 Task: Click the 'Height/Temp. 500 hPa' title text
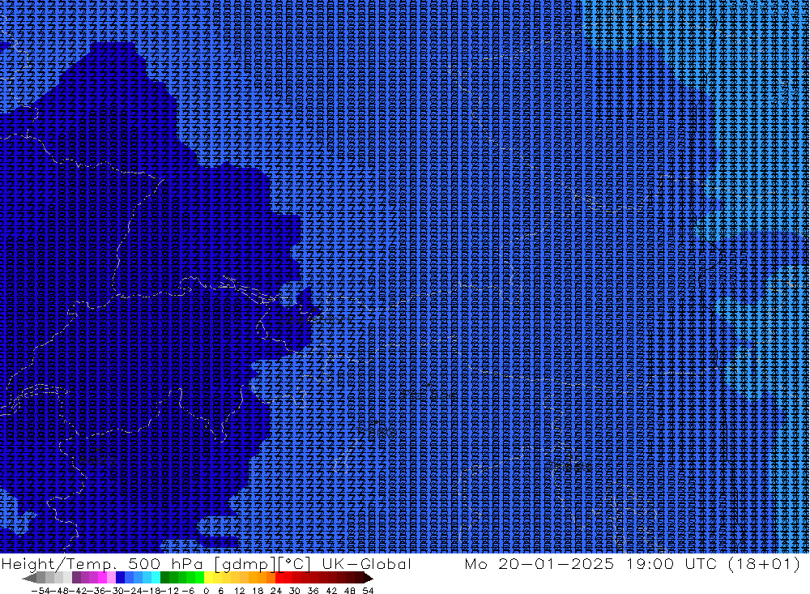[x=103, y=563]
